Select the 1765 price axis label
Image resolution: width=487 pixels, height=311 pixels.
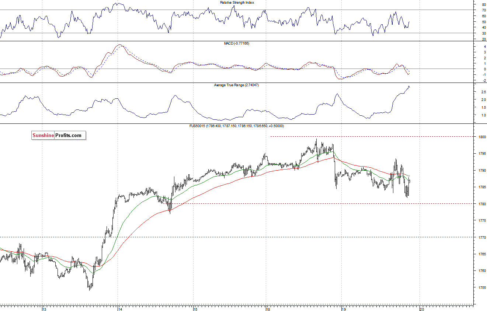(x=482, y=254)
